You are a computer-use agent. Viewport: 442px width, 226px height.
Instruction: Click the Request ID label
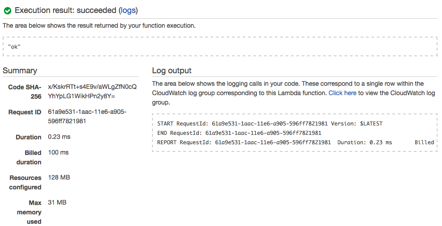point(25,112)
